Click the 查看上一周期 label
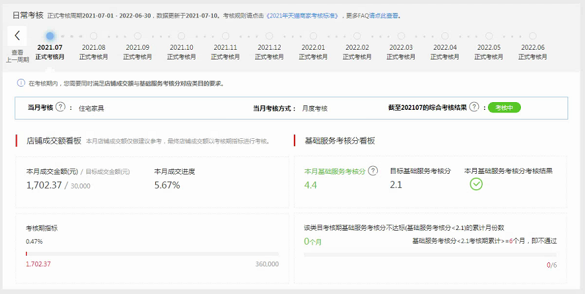 click(17, 56)
